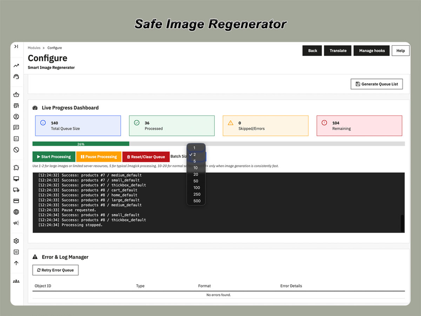
Task: Pause Processing with the orange button
Action: tap(99, 156)
